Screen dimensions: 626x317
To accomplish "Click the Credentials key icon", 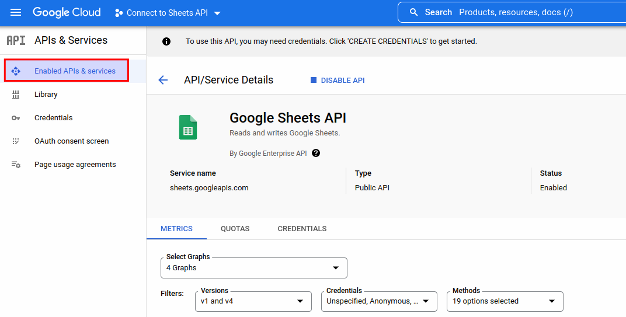I will [16, 118].
